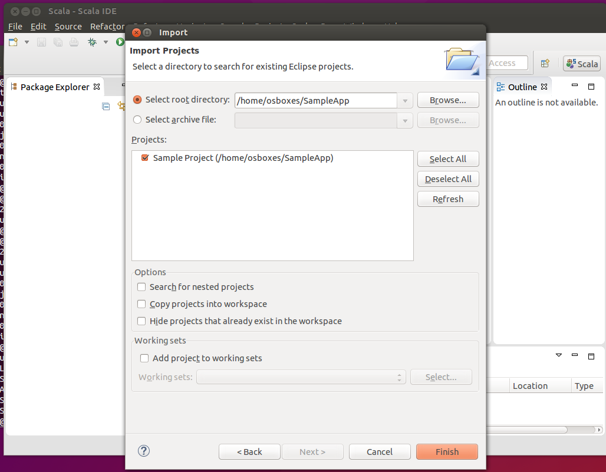Minimize the Outline panel
606x472 pixels.
(x=575, y=85)
